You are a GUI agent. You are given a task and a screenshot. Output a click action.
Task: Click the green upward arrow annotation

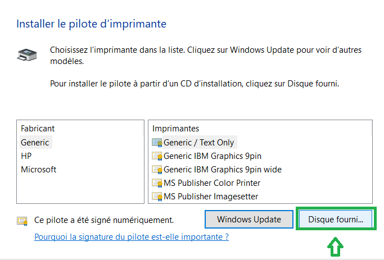click(x=335, y=247)
